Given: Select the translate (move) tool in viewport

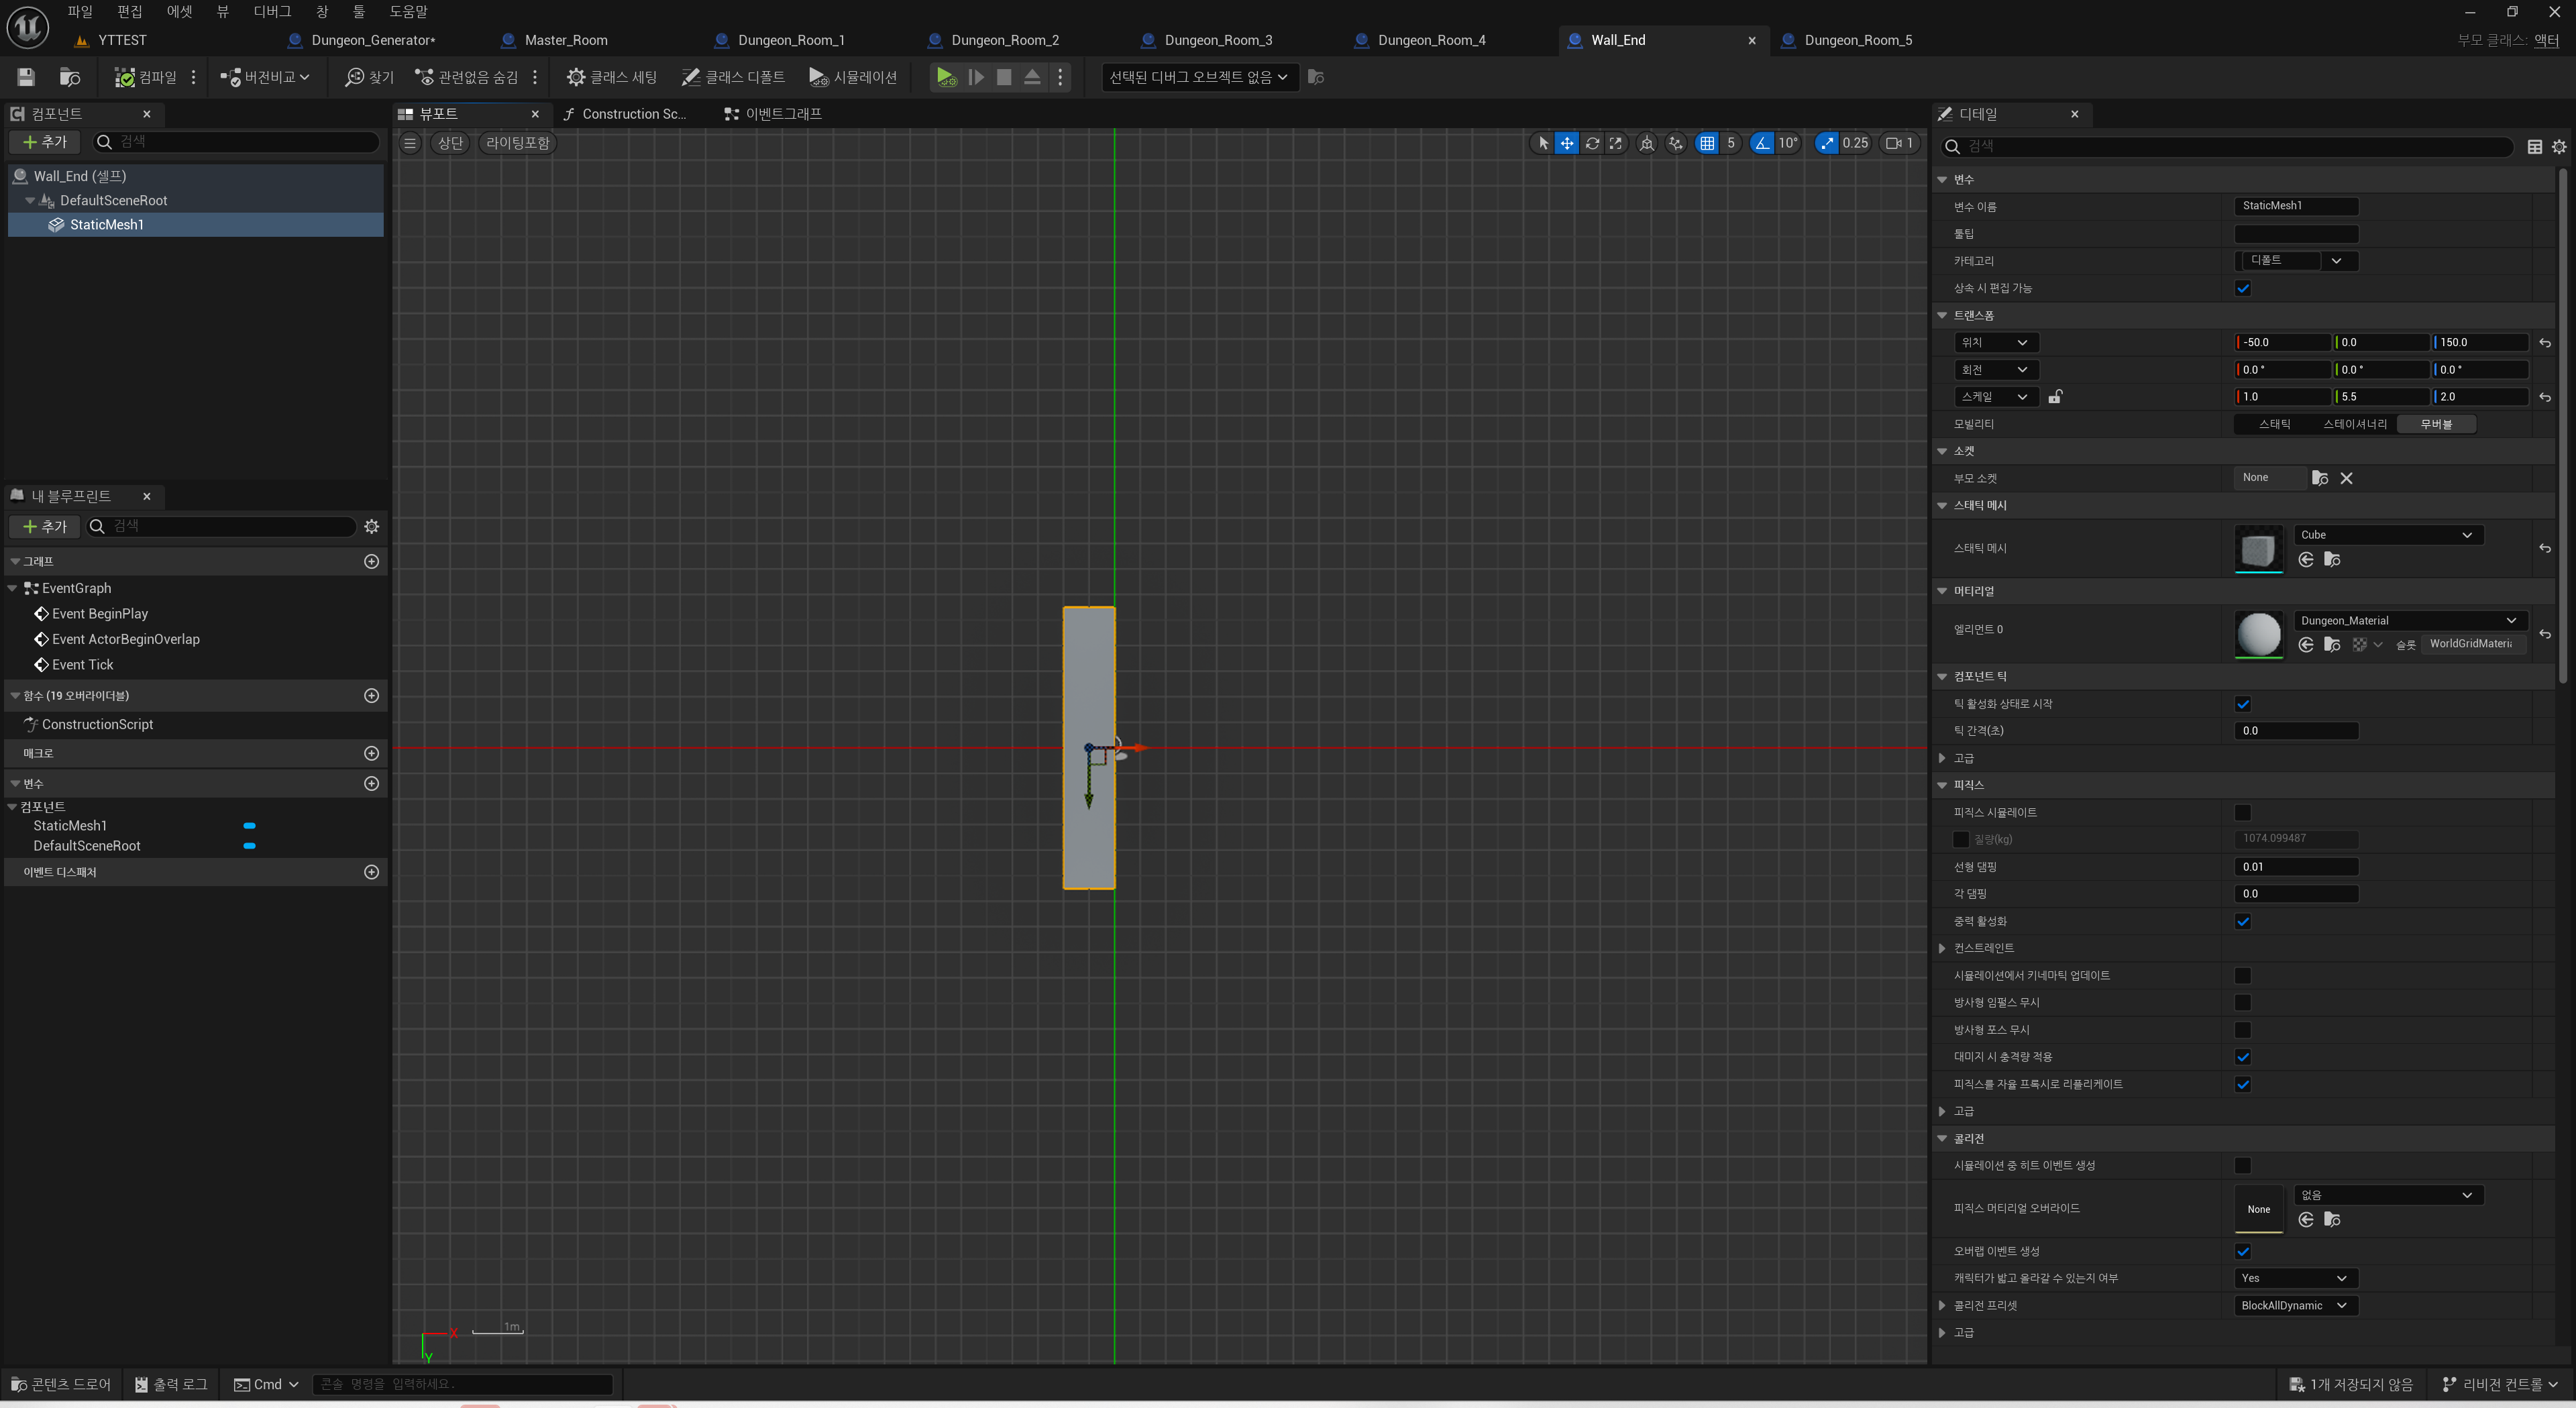Looking at the screenshot, I should [x=1567, y=143].
